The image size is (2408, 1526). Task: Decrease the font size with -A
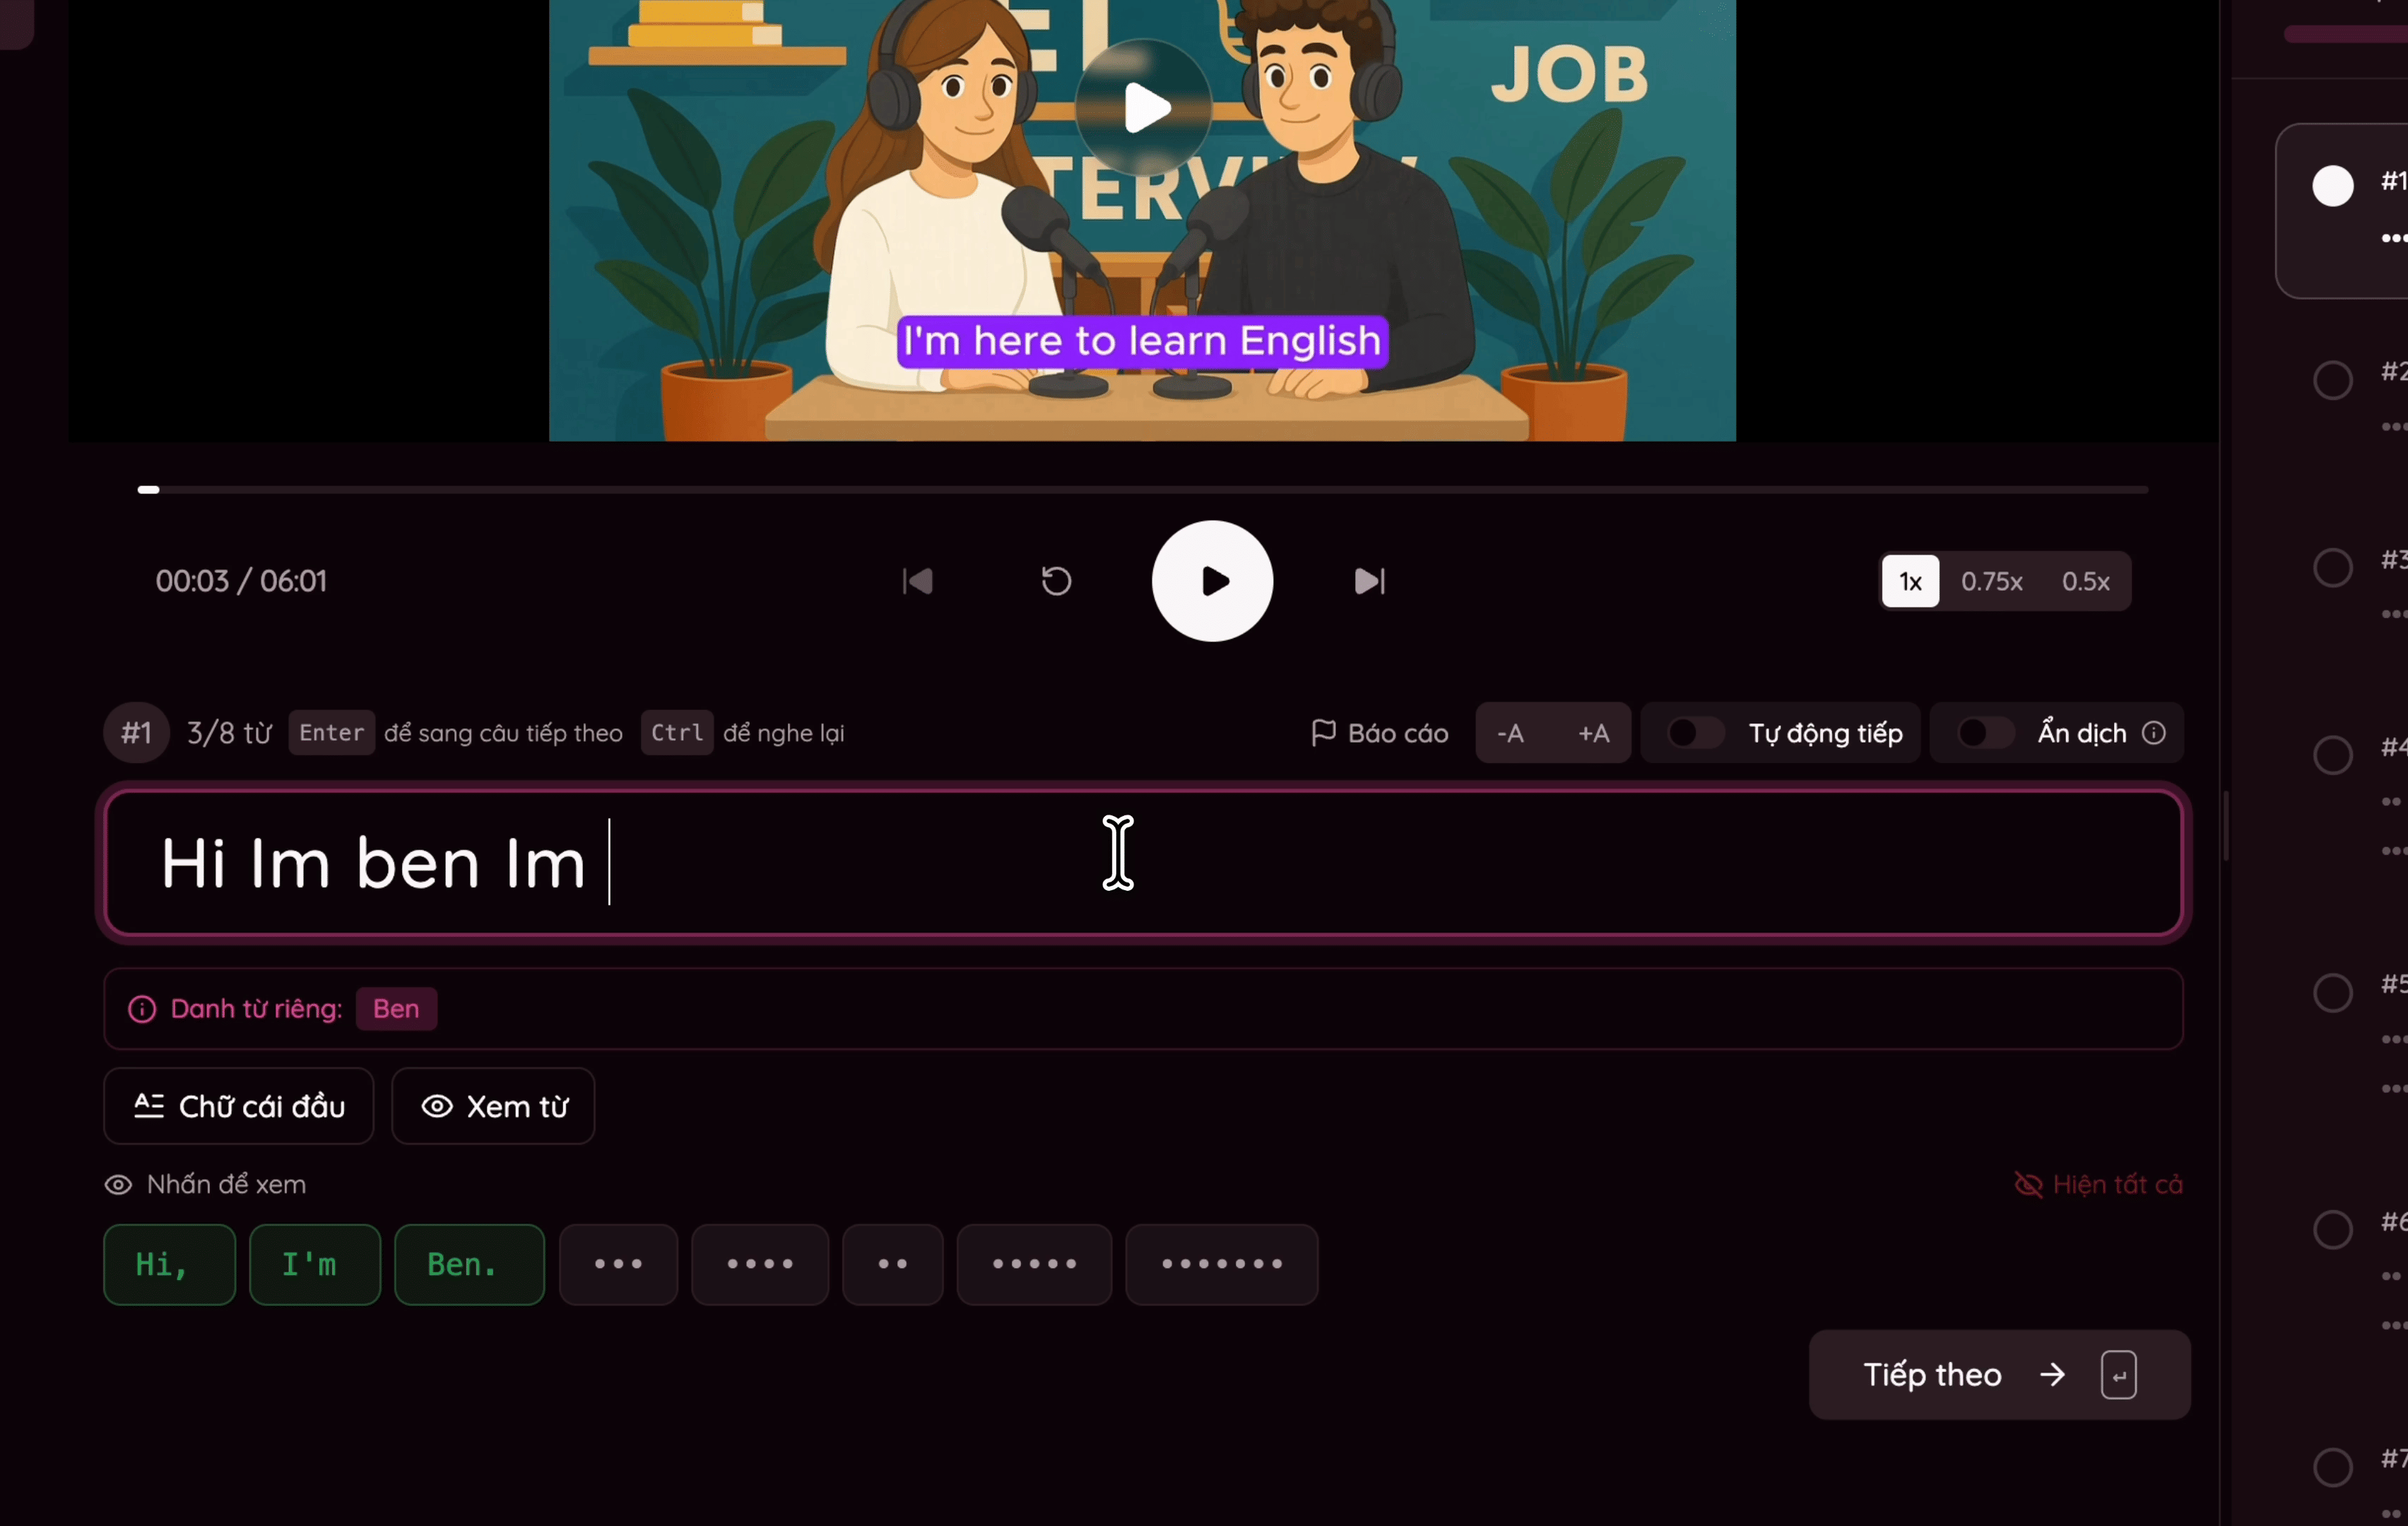point(1510,733)
